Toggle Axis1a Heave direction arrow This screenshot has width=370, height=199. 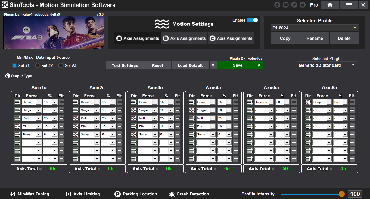pos(17,102)
